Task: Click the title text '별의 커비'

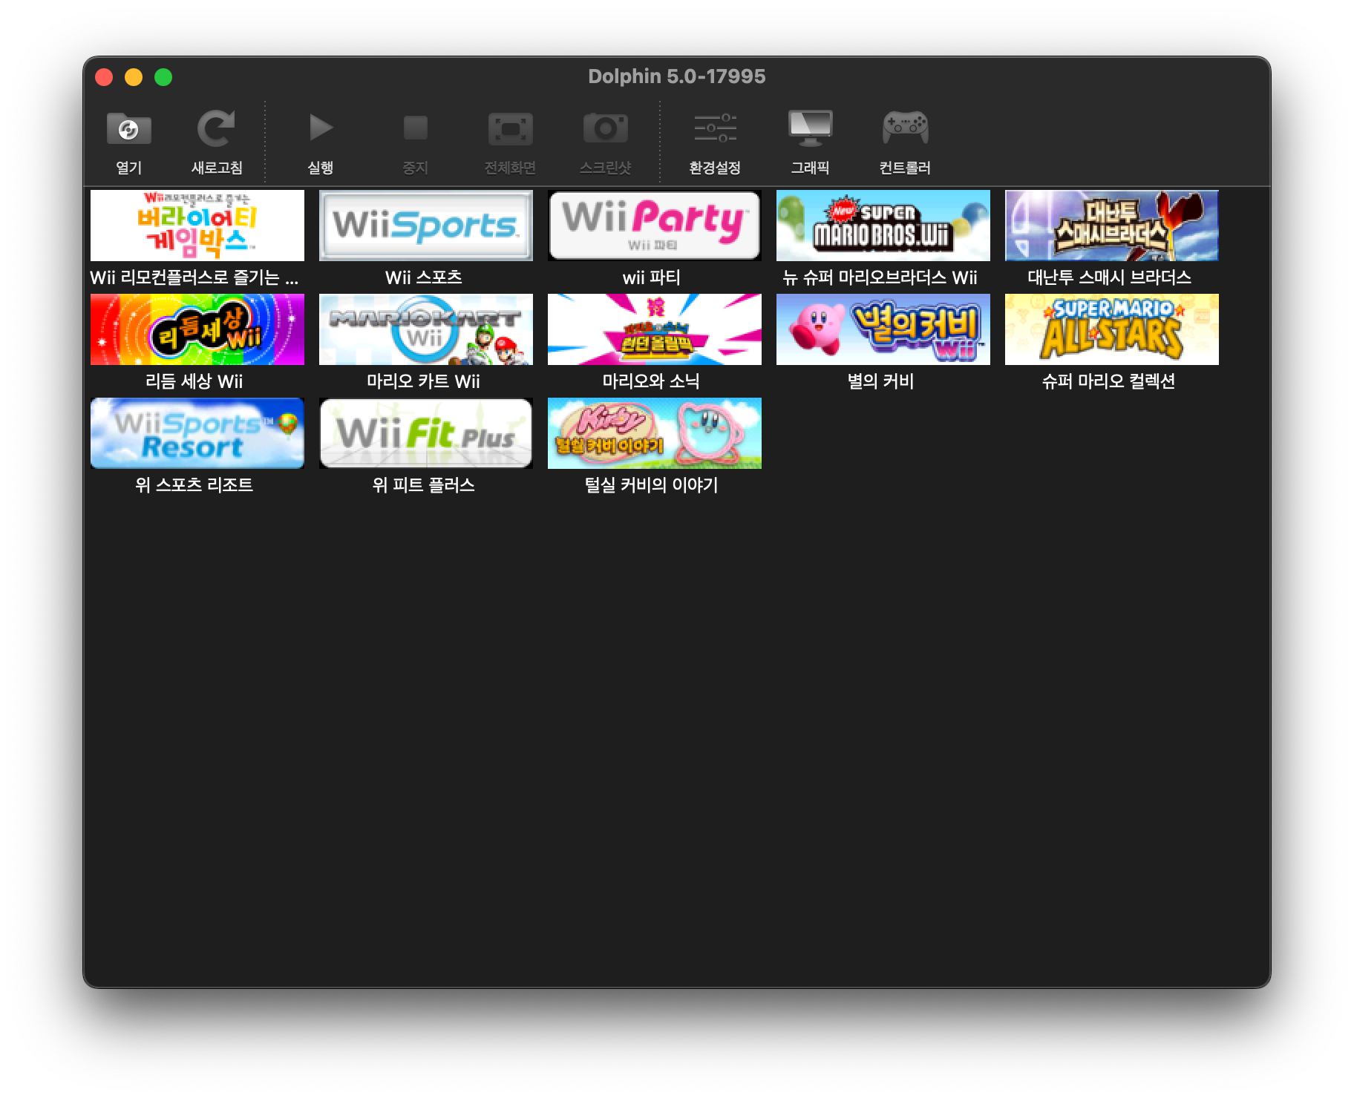Action: pos(880,381)
